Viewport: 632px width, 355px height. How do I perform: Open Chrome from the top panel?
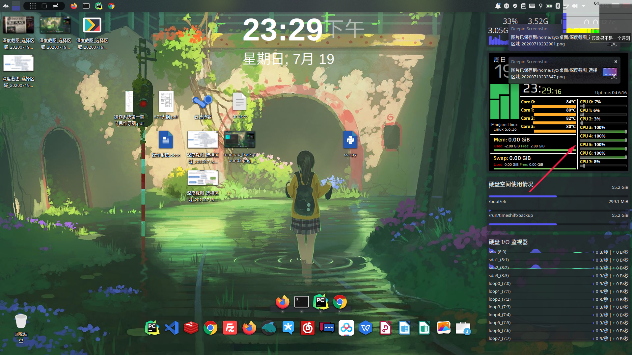coord(111,6)
